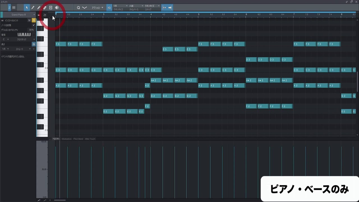This screenshot has width=359, height=202.
Task: Switch to the ベロシティ lane tab
Action: 56,139
